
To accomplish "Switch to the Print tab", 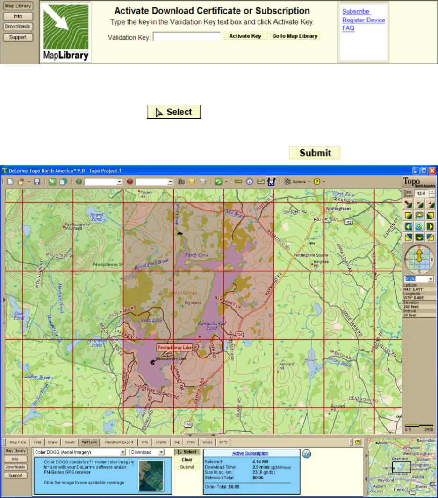I will (x=191, y=442).
